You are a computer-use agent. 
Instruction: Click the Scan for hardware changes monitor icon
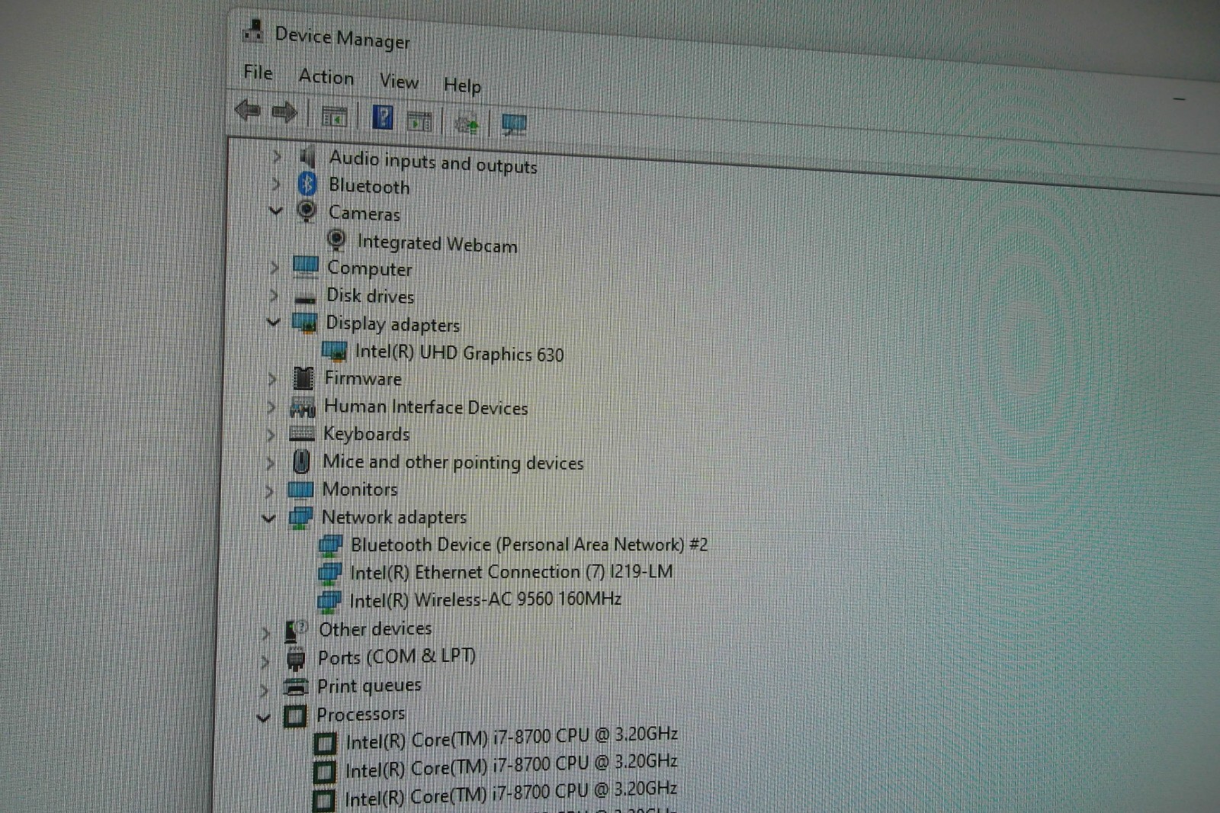[514, 125]
